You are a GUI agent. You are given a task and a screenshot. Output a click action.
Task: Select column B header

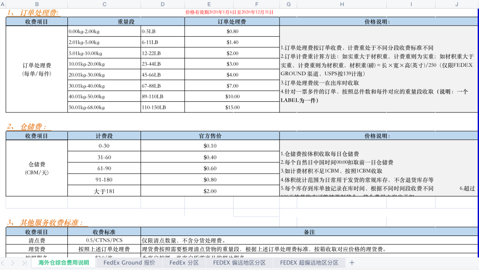tap(36, 4)
